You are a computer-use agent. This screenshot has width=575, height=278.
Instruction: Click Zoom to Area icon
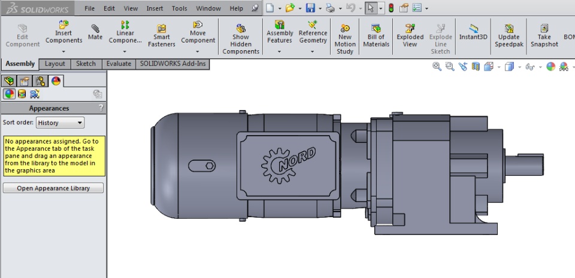point(450,66)
